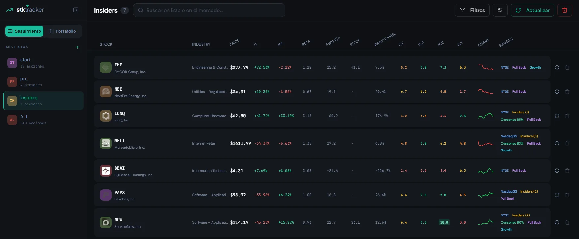
Task: Click Insiders (1) badge on IONQ
Action: [x=520, y=112]
